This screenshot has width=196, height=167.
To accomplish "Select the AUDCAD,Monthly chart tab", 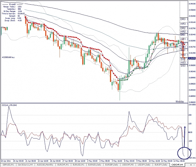I will click(x=45, y=164).
